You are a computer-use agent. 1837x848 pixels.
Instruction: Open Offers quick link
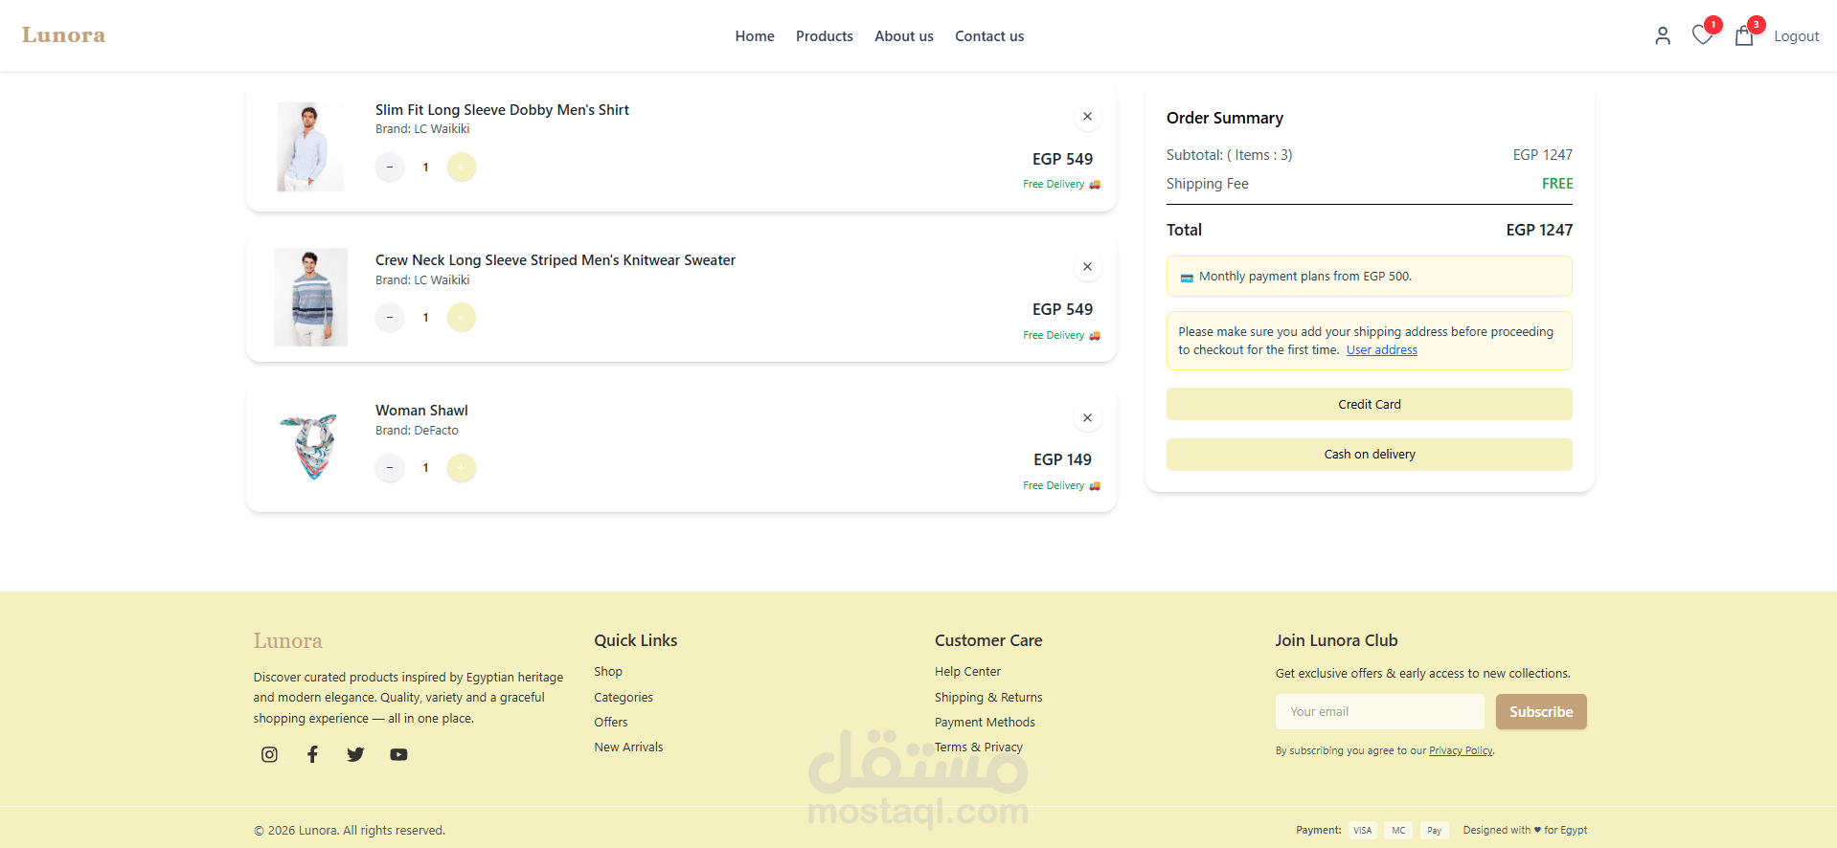pos(611,723)
